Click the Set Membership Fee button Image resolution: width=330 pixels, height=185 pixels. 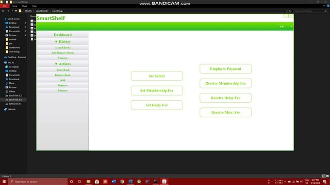pyautogui.click(x=157, y=90)
